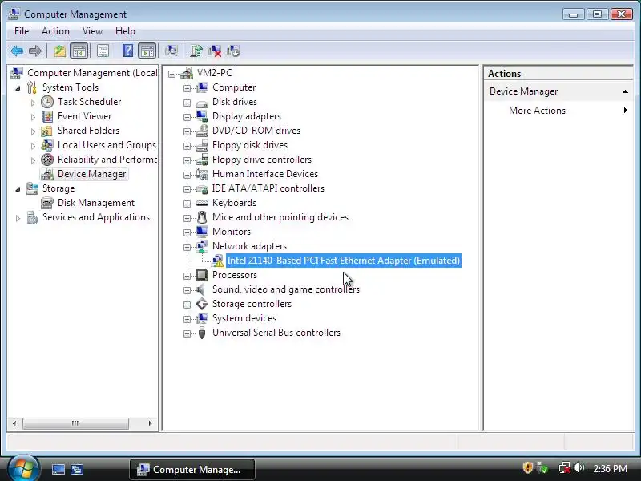Toggle Show/Hide Action Pane toolbar button
This screenshot has height=481, width=641.
point(147,51)
